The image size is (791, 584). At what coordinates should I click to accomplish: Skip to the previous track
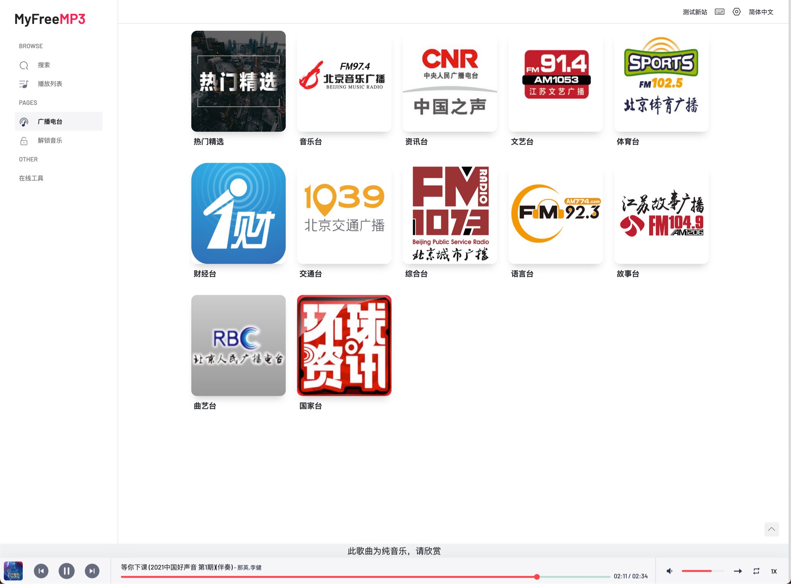coord(41,571)
